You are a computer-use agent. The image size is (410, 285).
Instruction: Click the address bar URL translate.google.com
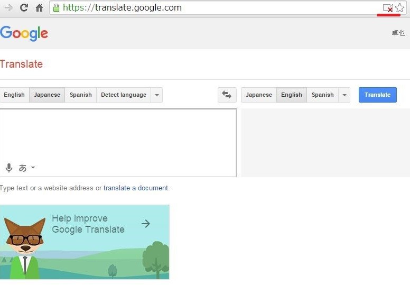pos(122,7)
